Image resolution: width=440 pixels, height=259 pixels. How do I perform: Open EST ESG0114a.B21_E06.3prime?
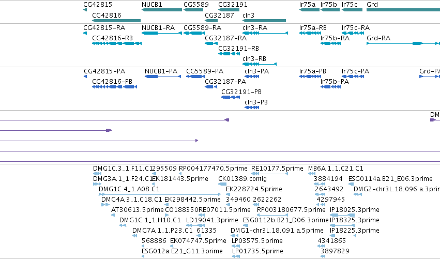390,179
